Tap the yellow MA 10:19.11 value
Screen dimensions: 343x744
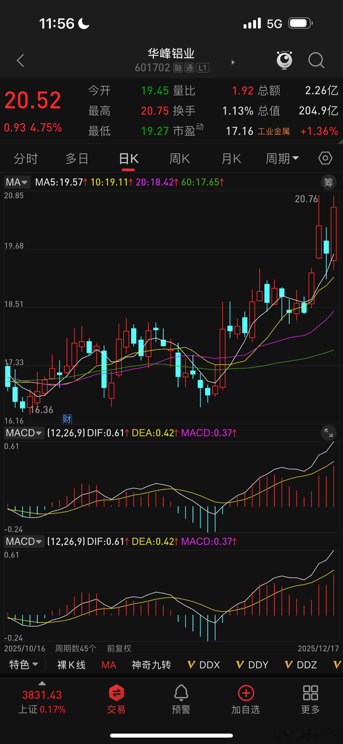tap(111, 182)
